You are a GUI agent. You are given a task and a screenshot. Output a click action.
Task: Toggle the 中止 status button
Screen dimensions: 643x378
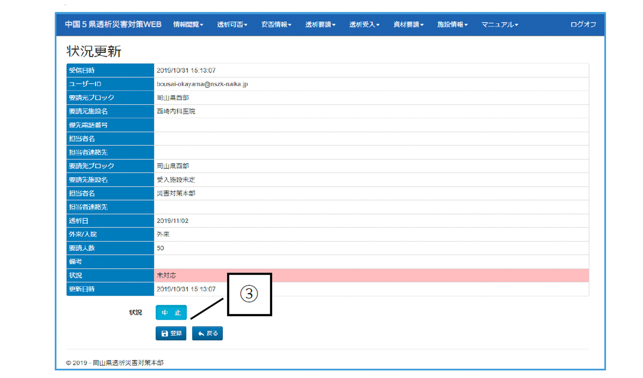[x=171, y=312]
